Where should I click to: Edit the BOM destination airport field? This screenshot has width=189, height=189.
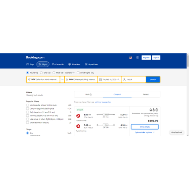pyautogui.click(x=81, y=79)
